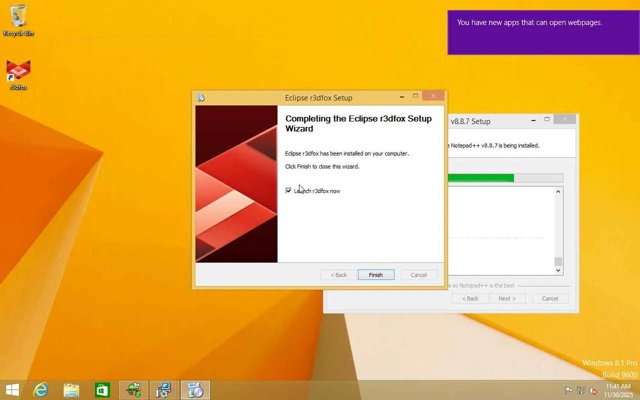The height and width of the screenshot is (400, 640).
Task: Click the scroll-down arrow in Notepad++ install log
Action: tap(558, 270)
